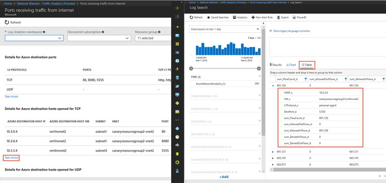
Task: Open the Log Analytics workspace dropdown
Action: tap(34, 38)
